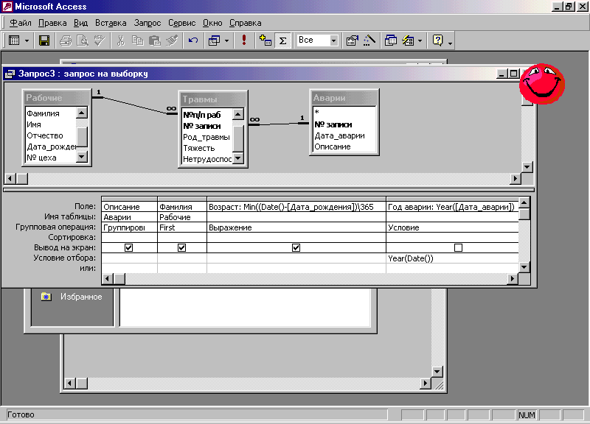Select Род_травмы field in Травмы table

[206, 137]
